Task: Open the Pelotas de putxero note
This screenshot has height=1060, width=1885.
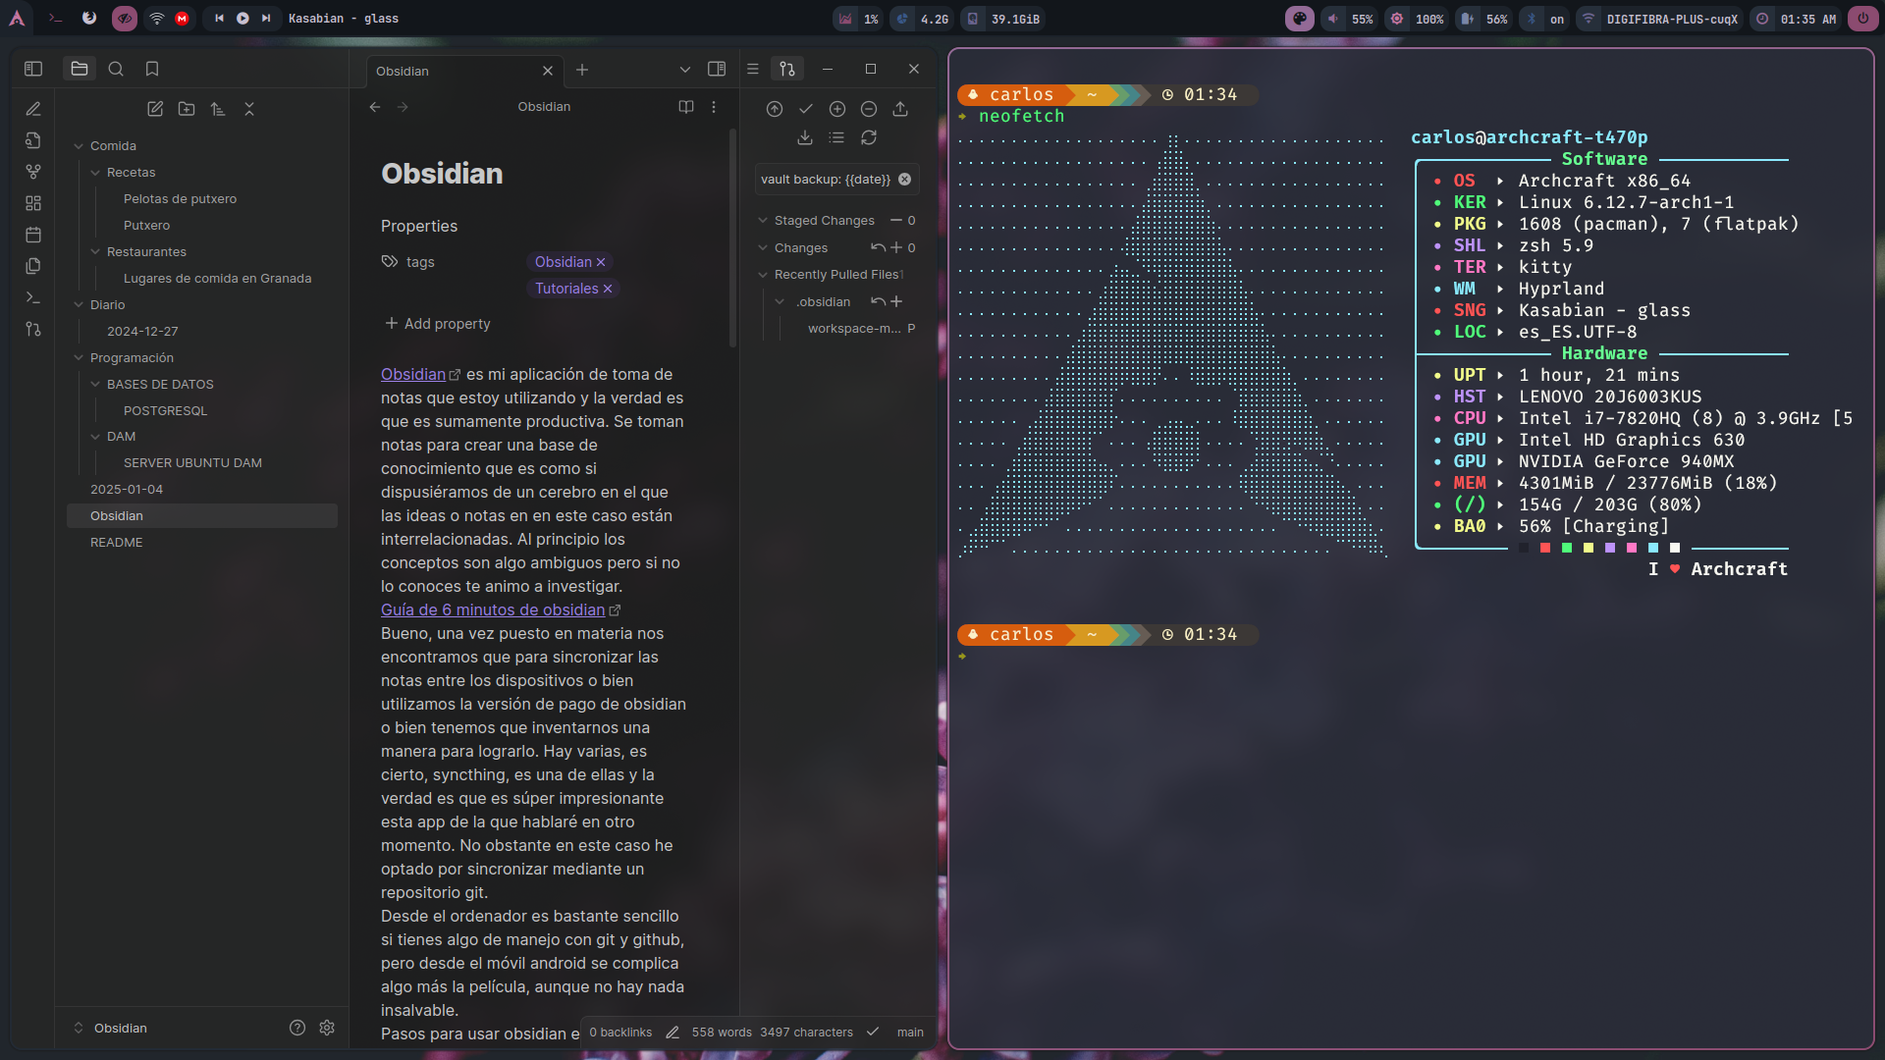Action: tap(180, 199)
